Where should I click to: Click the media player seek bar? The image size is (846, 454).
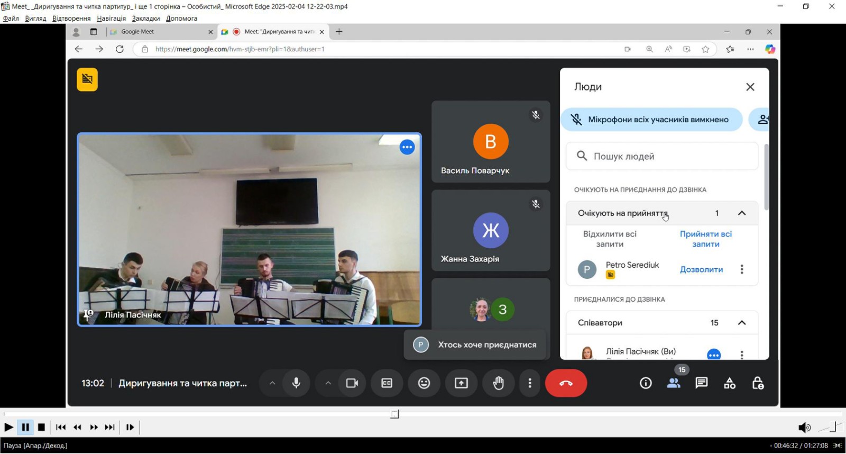[422, 414]
